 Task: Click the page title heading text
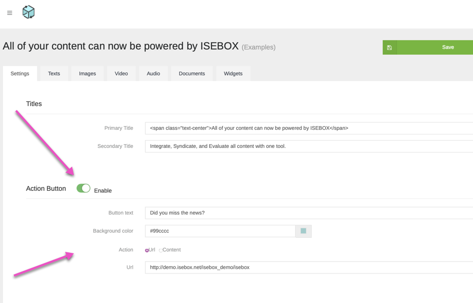[120, 46]
